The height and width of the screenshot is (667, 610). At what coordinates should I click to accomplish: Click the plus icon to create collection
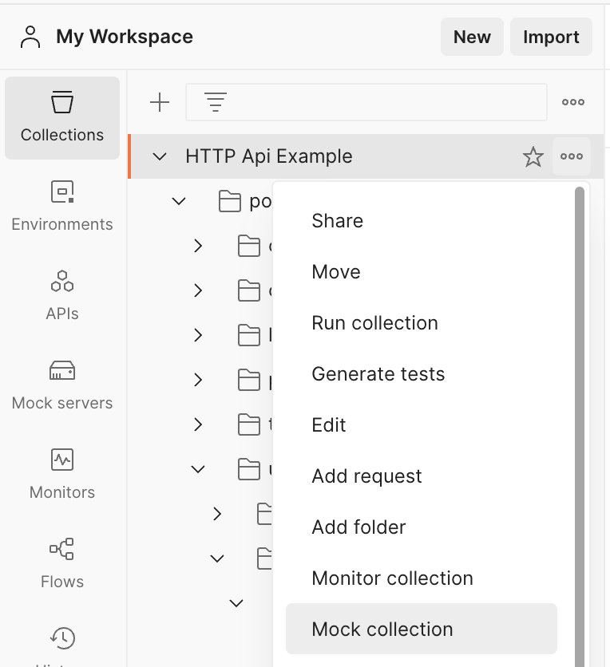[x=160, y=102]
